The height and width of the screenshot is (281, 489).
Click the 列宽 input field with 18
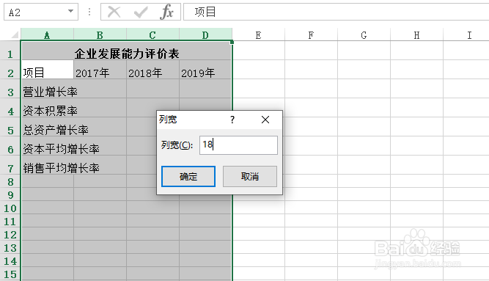pos(238,145)
